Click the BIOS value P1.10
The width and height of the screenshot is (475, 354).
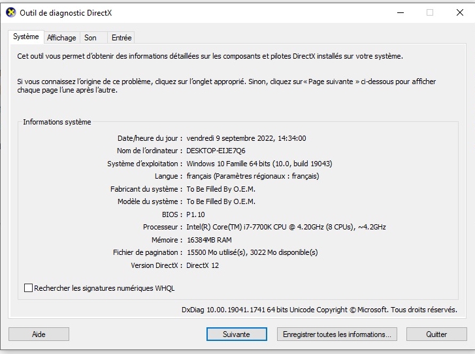tap(195, 214)
